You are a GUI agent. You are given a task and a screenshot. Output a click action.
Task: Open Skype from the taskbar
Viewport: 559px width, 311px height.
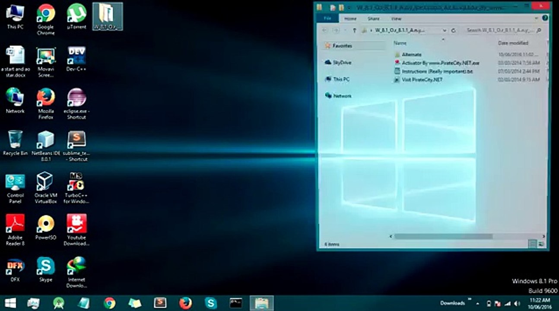pyautogui.click(x=211, y=303)
